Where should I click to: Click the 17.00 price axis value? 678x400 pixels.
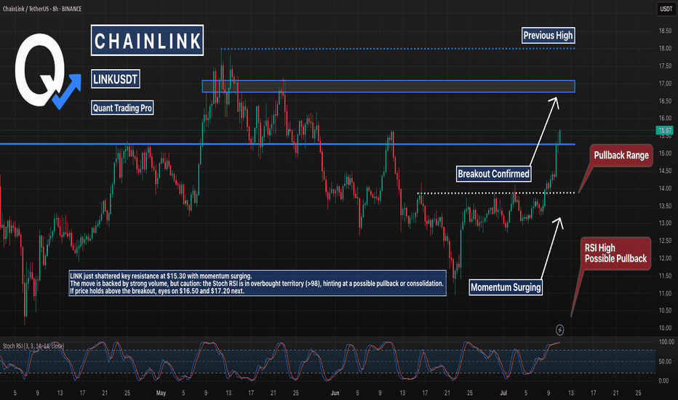(x=665, y=84)
